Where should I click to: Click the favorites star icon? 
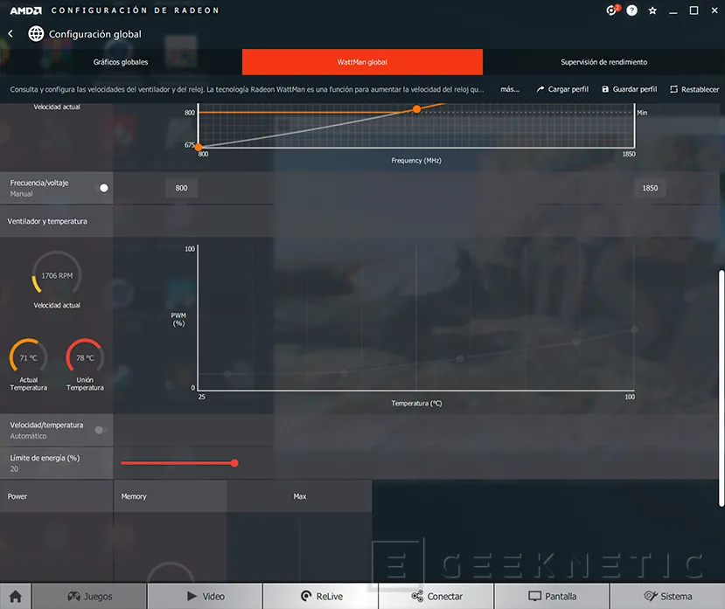pyautogui.click(x=652, y=10)
